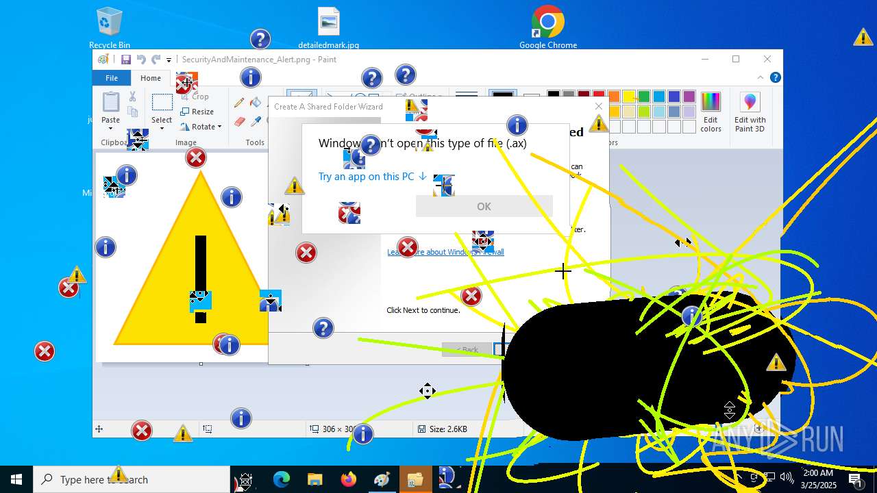This screenshot has width=877, height=493.
Task: Click the Size: 2.6KB status text
Action: [x=448, y=429]
